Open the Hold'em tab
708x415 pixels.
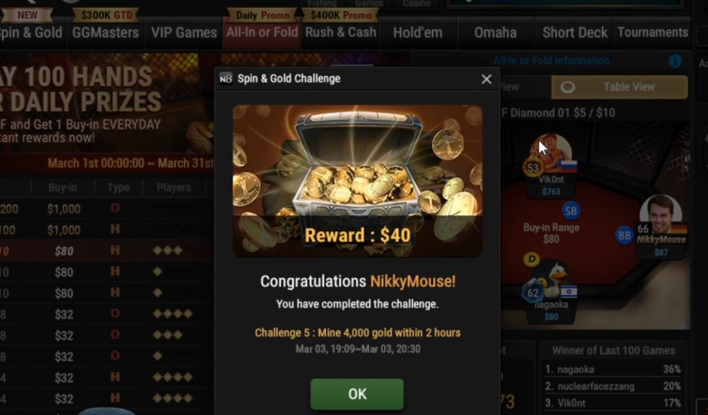click(x=418, y=33)
